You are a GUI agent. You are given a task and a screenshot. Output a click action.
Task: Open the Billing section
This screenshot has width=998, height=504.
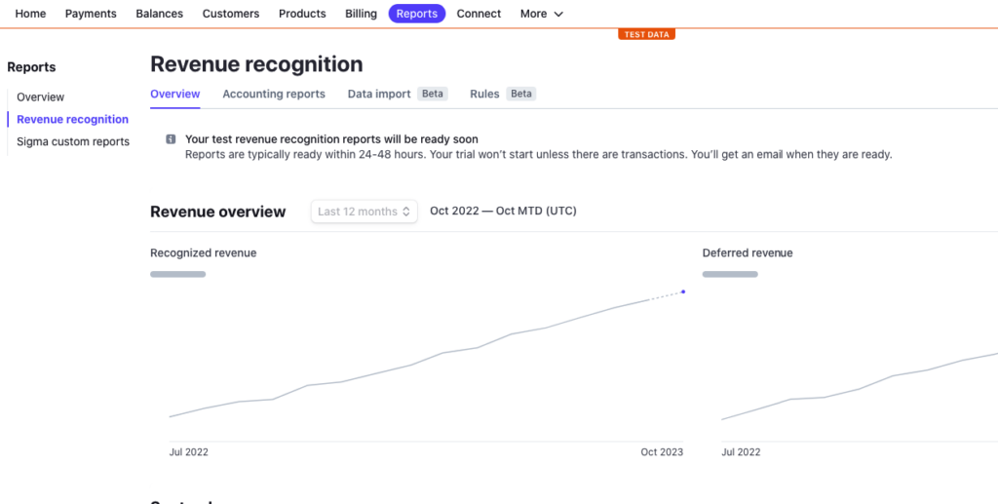[x=361, y=14]
